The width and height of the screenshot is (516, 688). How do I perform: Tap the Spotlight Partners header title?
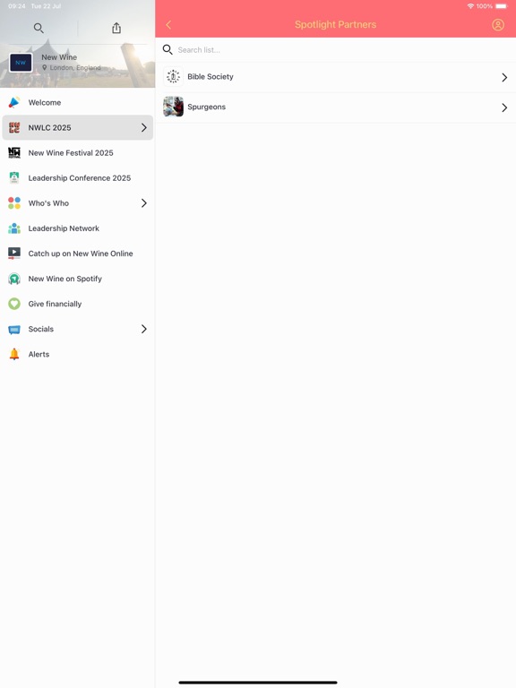(335, 24)
